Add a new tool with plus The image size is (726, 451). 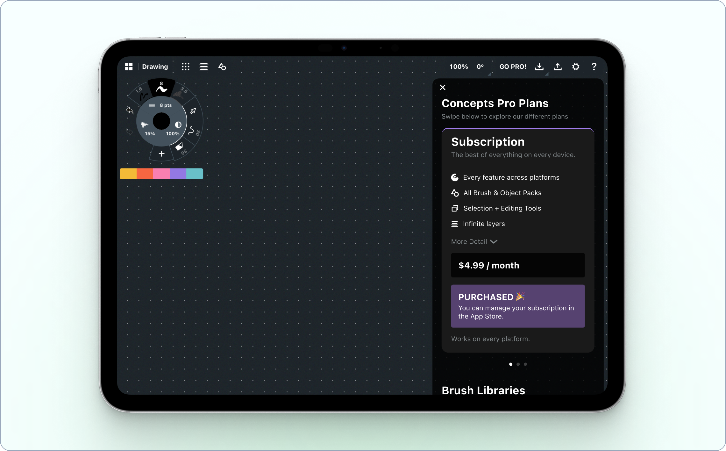[x=161, y=154]
